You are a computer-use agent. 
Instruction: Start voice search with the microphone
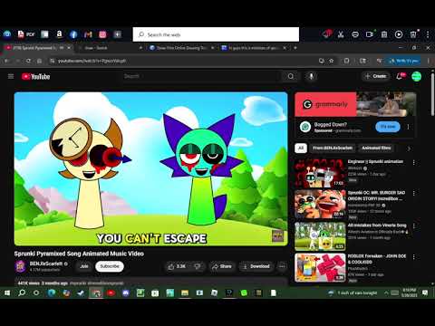(x=311, y=76)
